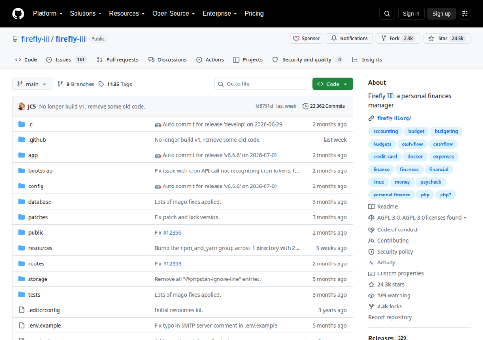Image resolution: width=483 pixels, height=340 pixels.
Task: Switch to the Pull requests tab
Action: (x=117, y=59)
